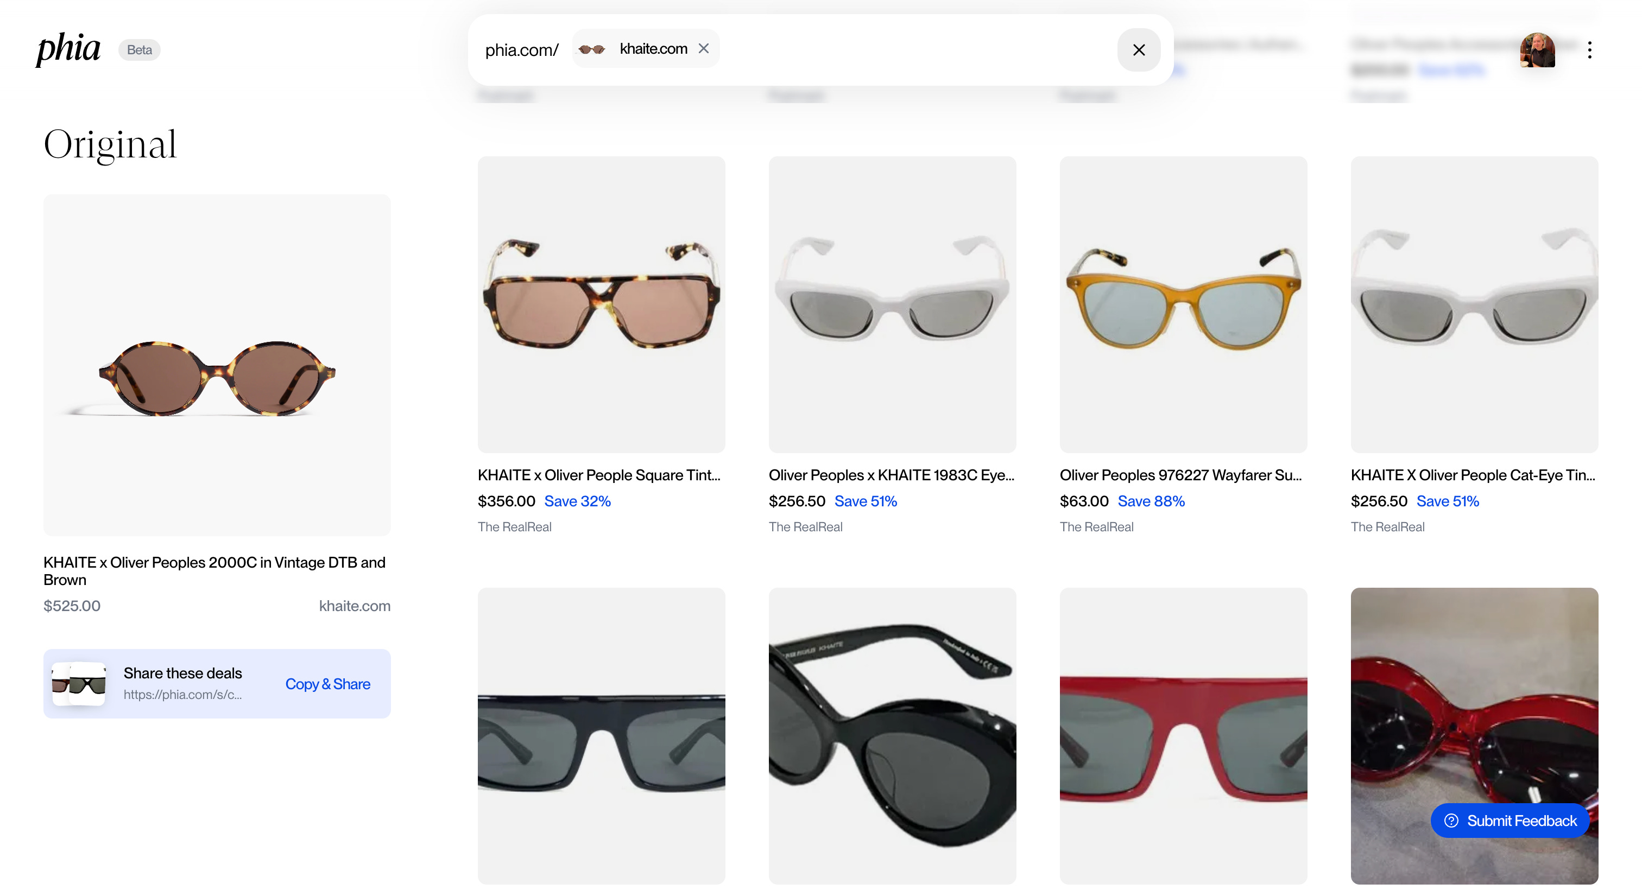Click the black flat-top sunglasses thumbnail
Screen dimensions: 1642x890
(x=601, y=735)
